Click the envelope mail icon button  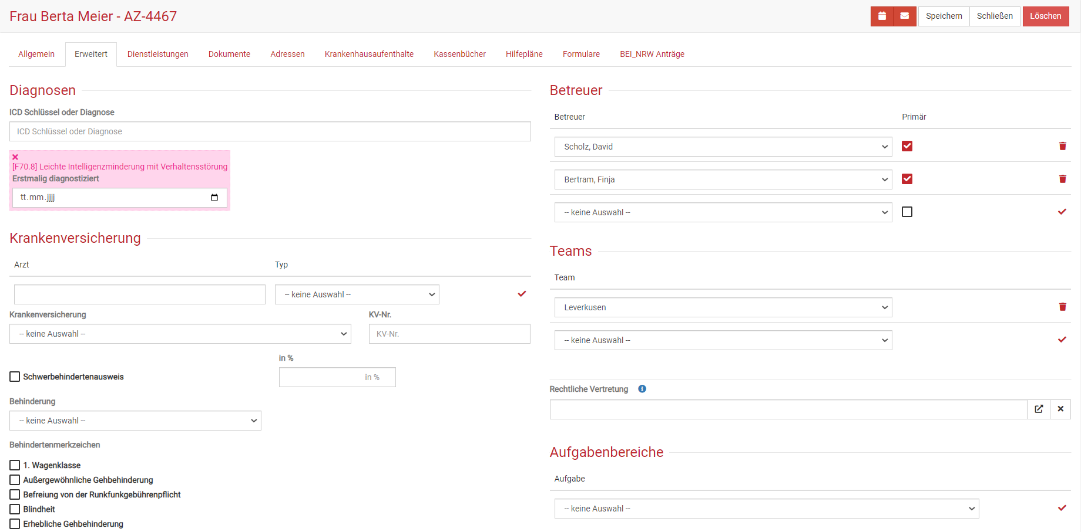905,16
